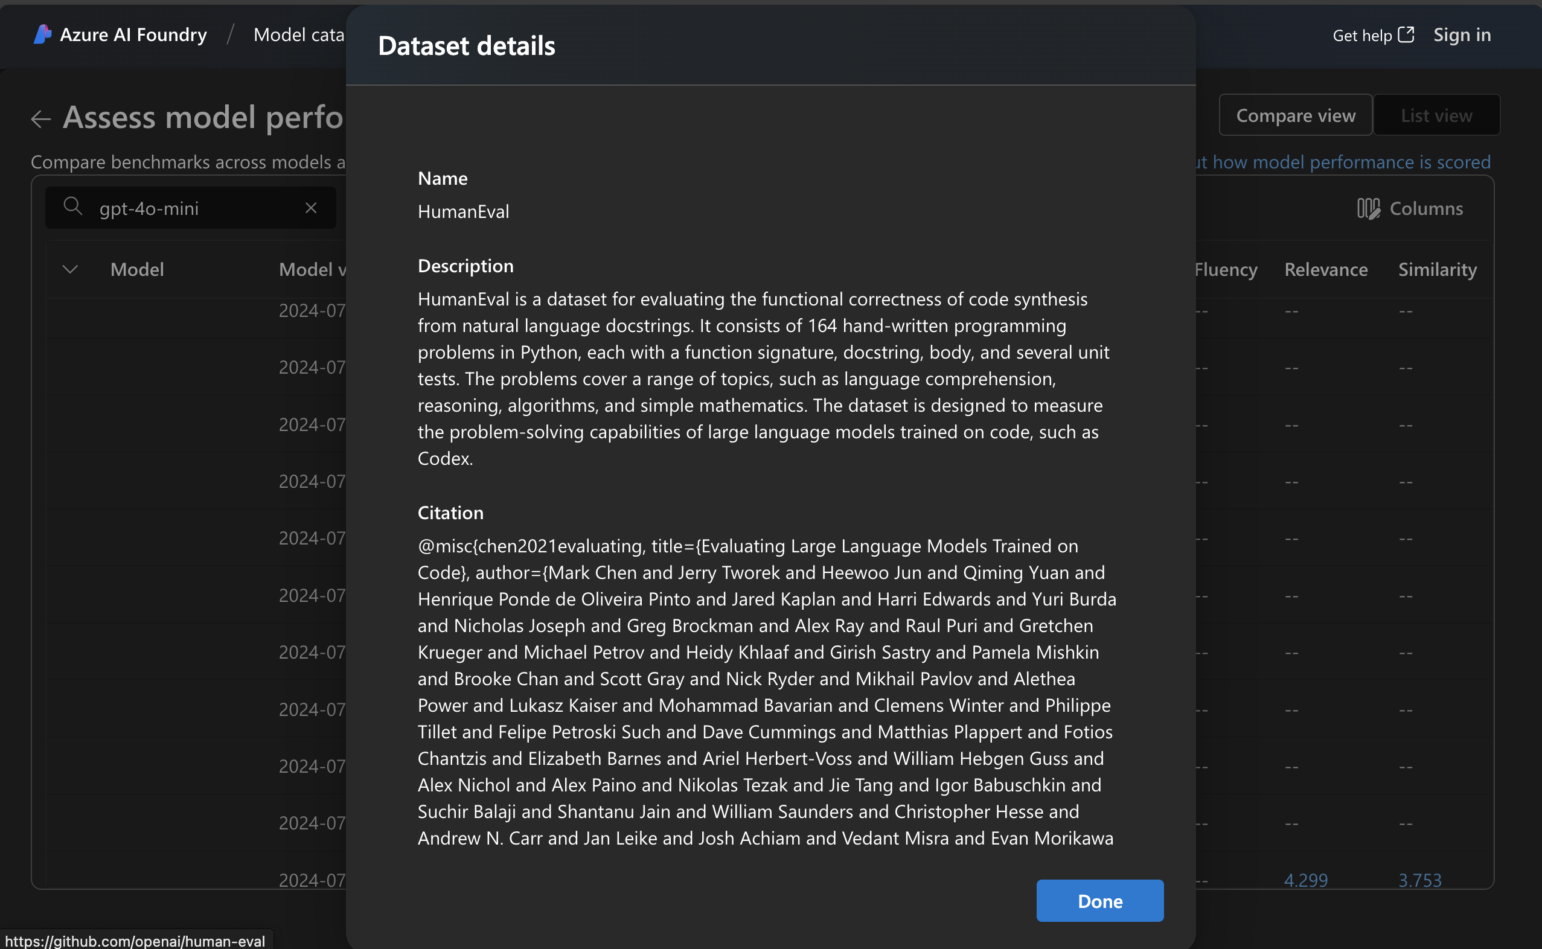1542x949 pixels.
Task: Click the Similarity column header
Action: coord(1437,269)
